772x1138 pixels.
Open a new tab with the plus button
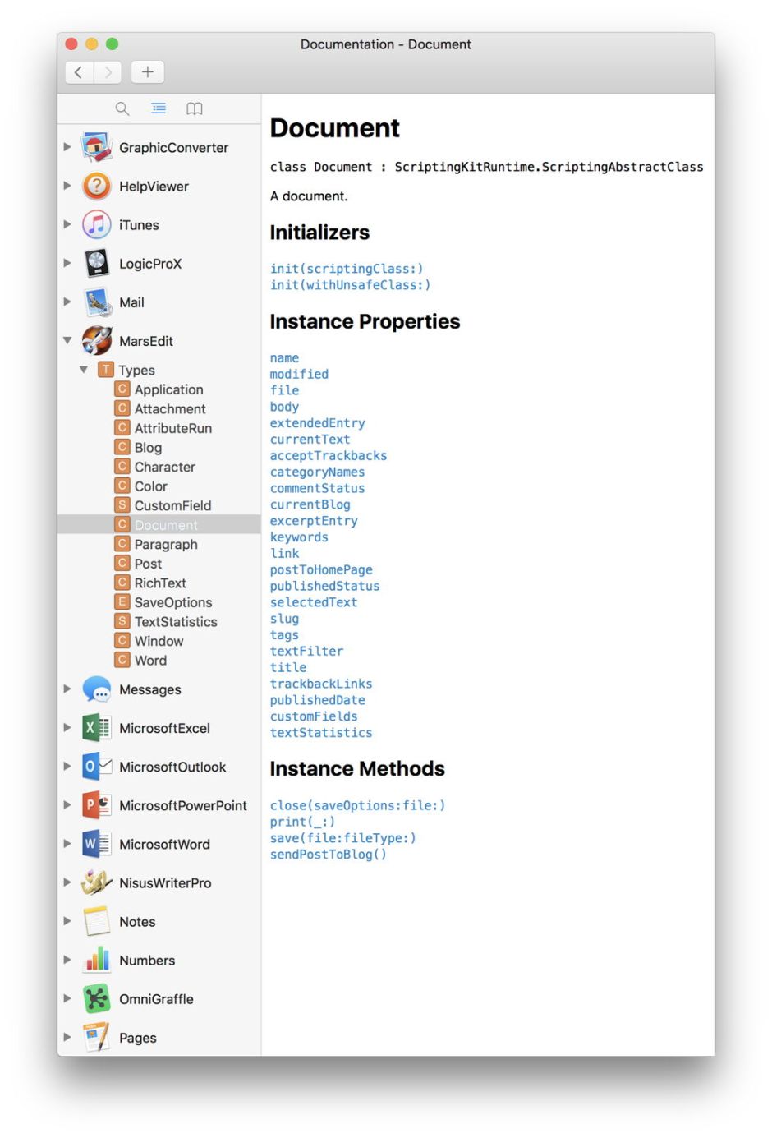coord(147,72)
